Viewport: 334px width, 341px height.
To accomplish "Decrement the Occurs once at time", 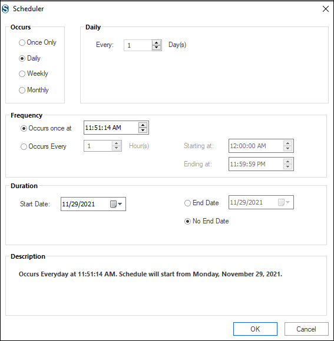I will [143, 130].
